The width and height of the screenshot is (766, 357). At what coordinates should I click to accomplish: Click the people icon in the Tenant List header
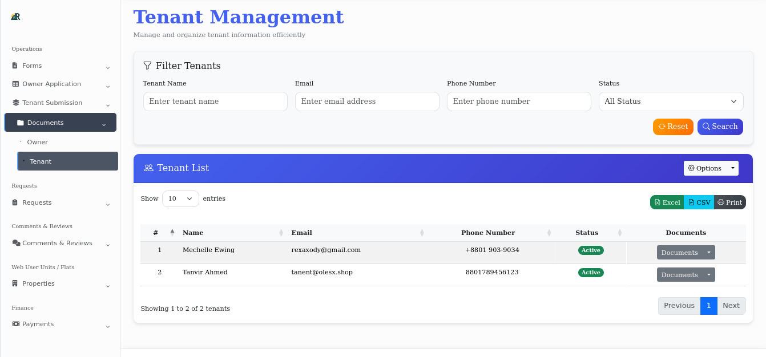click(149, 168)
